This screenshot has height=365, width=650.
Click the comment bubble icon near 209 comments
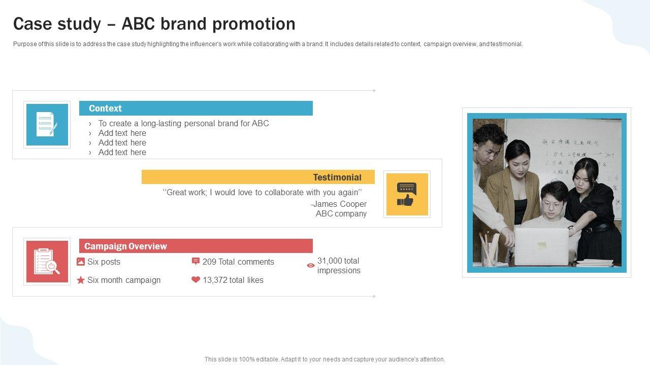point(196,262)
